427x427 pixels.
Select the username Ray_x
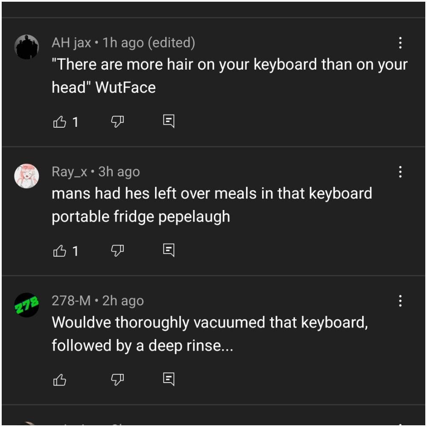click(69, 171)
